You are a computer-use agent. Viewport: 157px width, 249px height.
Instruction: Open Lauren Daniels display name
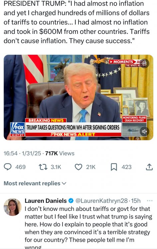[x=46, y=201]
